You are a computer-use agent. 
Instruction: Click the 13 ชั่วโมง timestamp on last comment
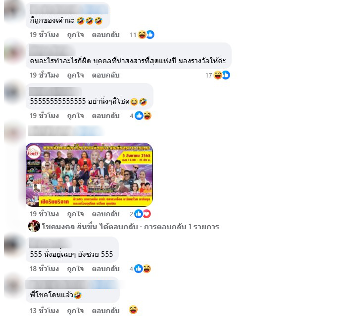45,311
